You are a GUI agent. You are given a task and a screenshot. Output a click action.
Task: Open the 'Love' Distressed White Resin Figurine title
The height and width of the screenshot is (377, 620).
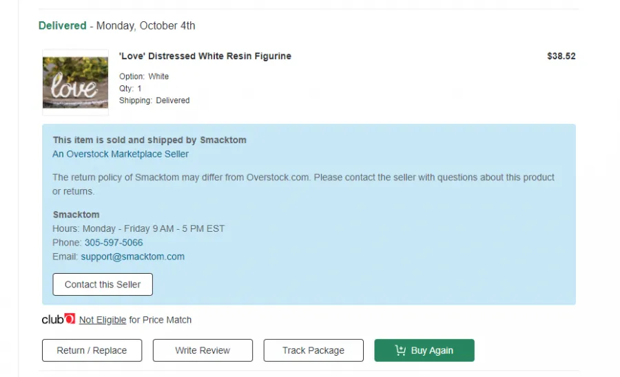click(205, 56)
